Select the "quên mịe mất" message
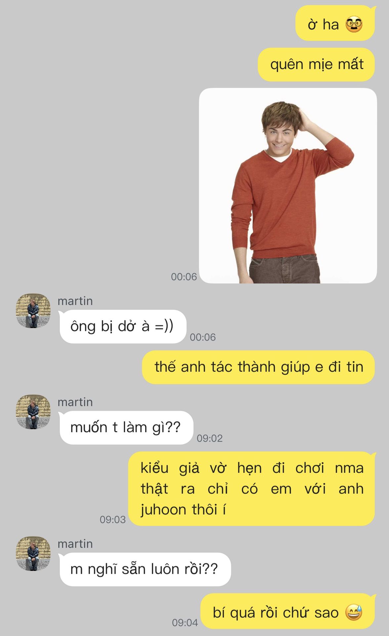The height and width of the screenshot is (636, 389). click(x=316, y=64)
